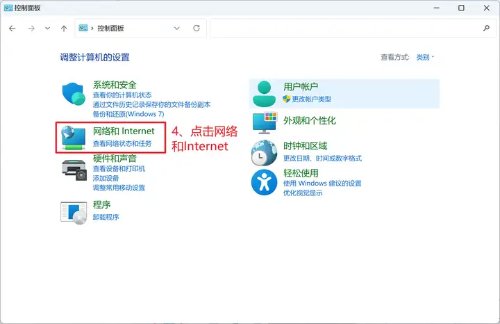Click the 轻松使用 accessibility icon
The image size is (500, 324).
[264, 182]
